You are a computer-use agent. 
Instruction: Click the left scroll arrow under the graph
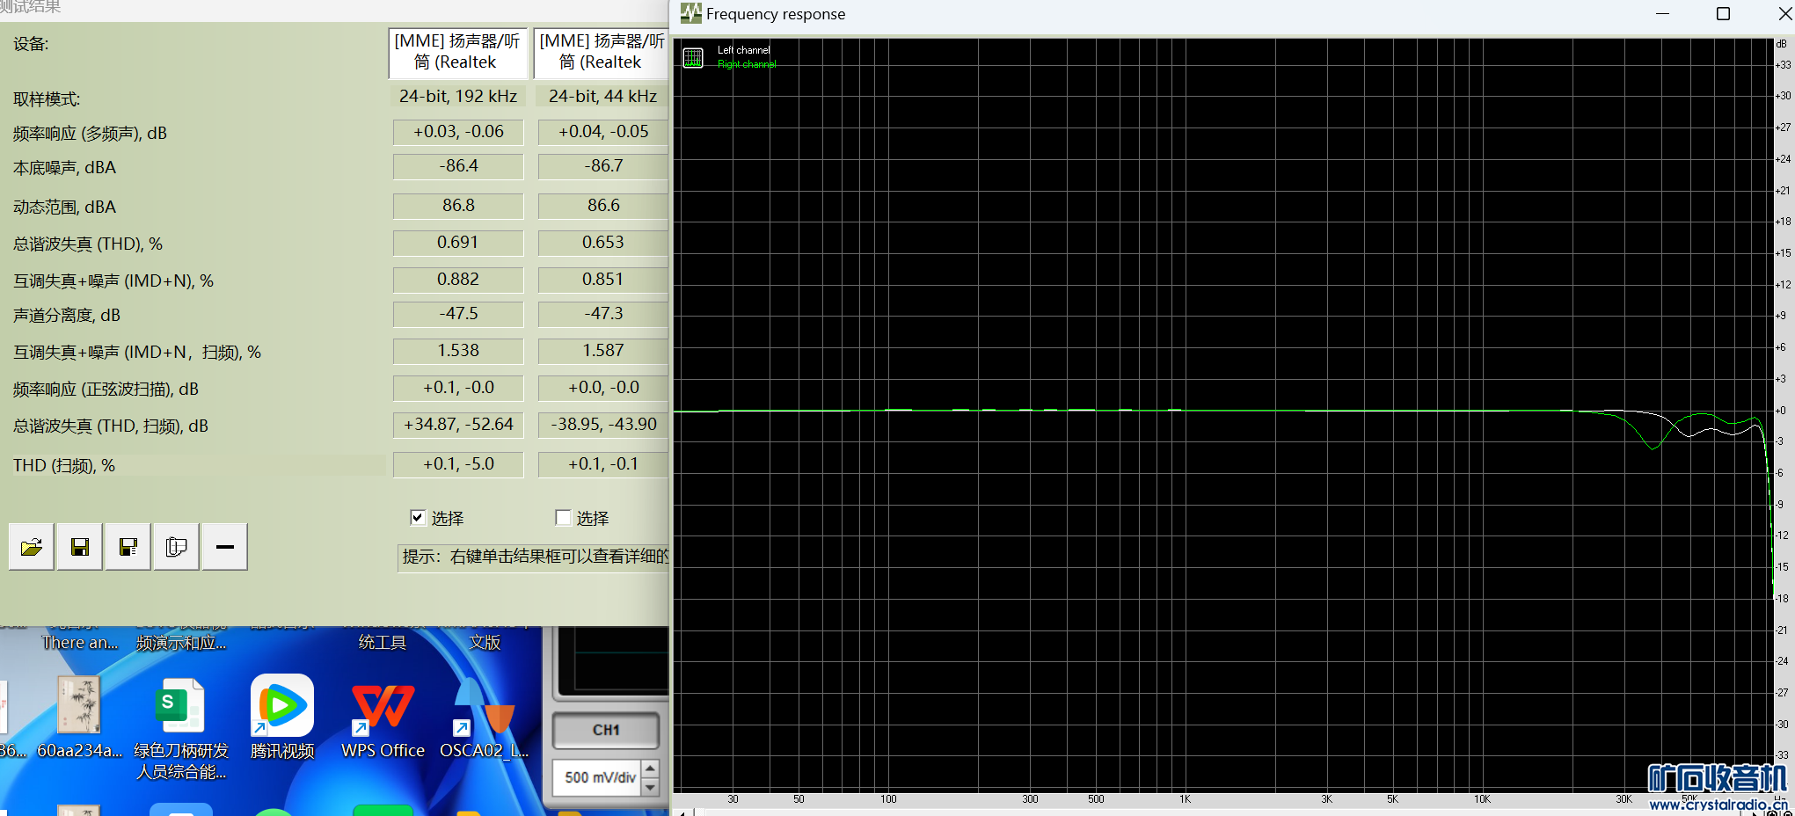(x=682, y=812)
